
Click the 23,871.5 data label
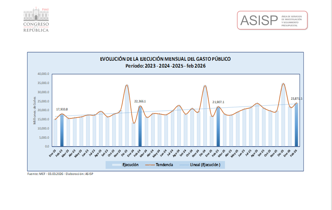pyautogui.click(x=296, y=99)
